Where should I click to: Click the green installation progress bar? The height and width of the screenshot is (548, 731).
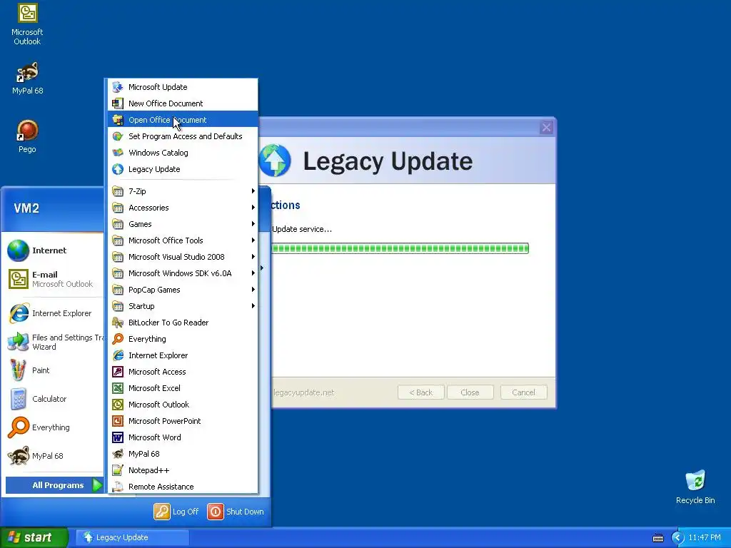point(400,248)
